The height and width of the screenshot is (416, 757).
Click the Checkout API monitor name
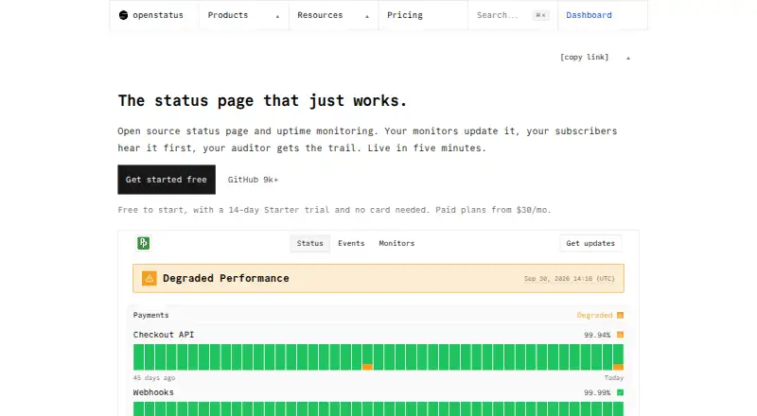164,335
